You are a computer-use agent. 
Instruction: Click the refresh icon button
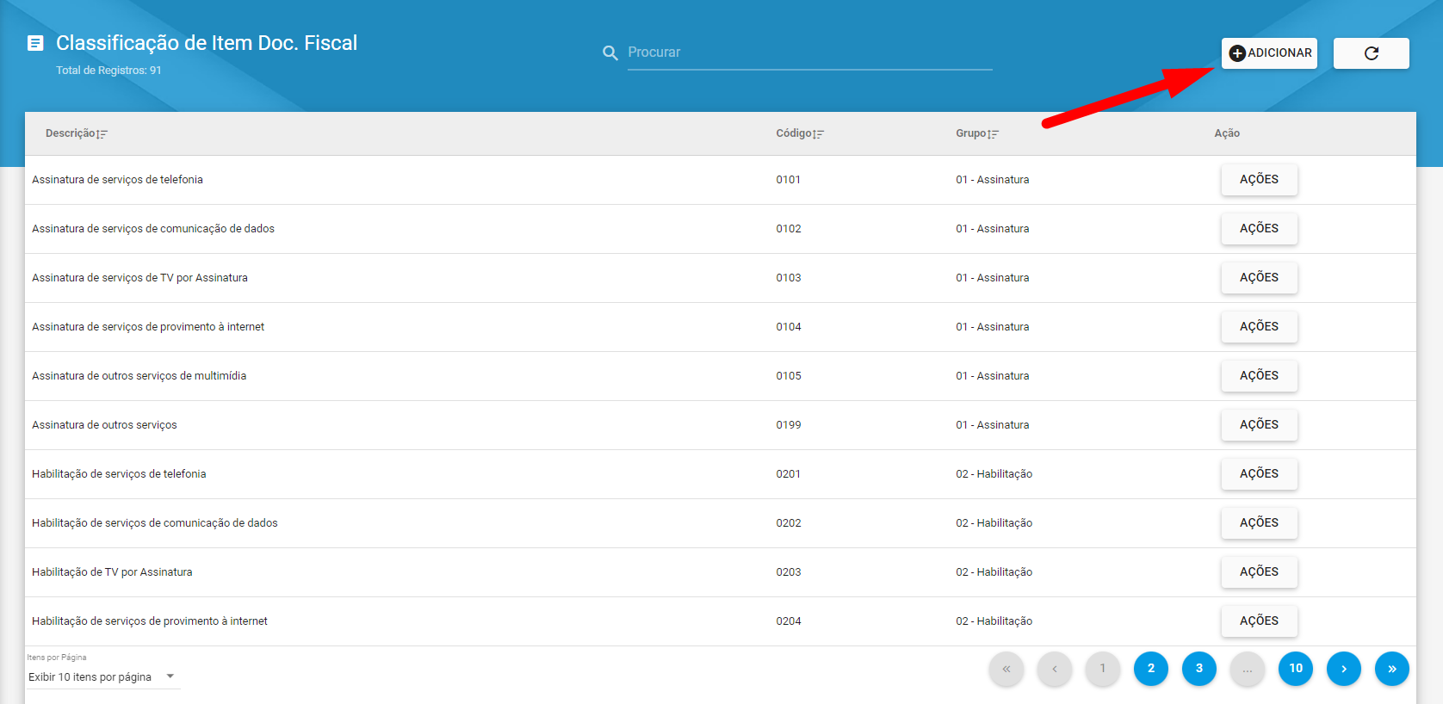coord(1372,53)
